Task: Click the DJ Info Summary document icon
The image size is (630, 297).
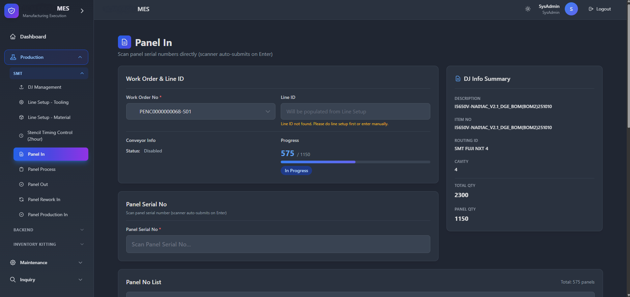Action: click(x=458, y=79)
